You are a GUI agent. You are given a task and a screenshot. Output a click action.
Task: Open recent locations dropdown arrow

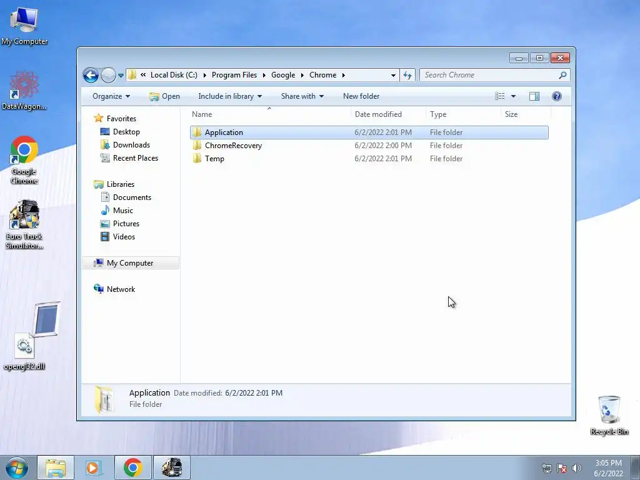click(121, 76)
